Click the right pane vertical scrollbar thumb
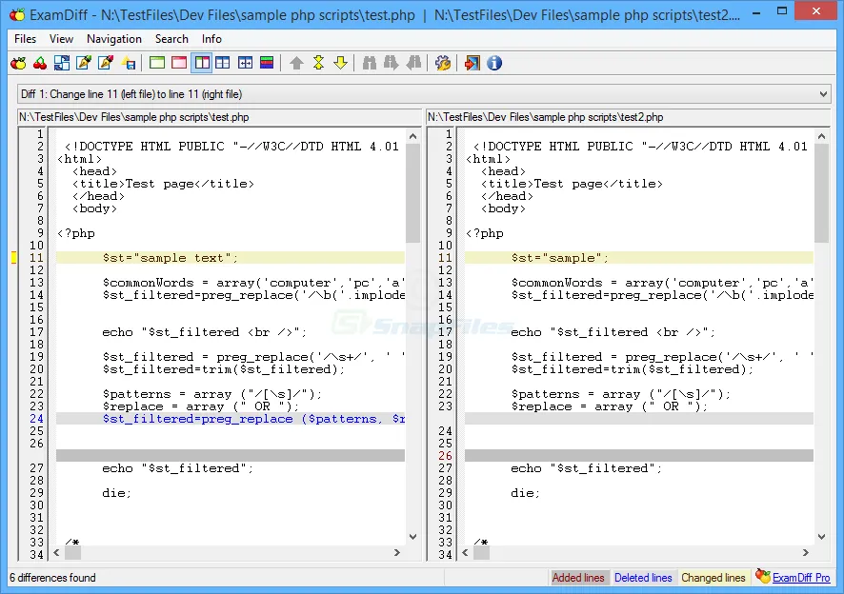This screenshot has width=844, height=594. tap(821, 193)
